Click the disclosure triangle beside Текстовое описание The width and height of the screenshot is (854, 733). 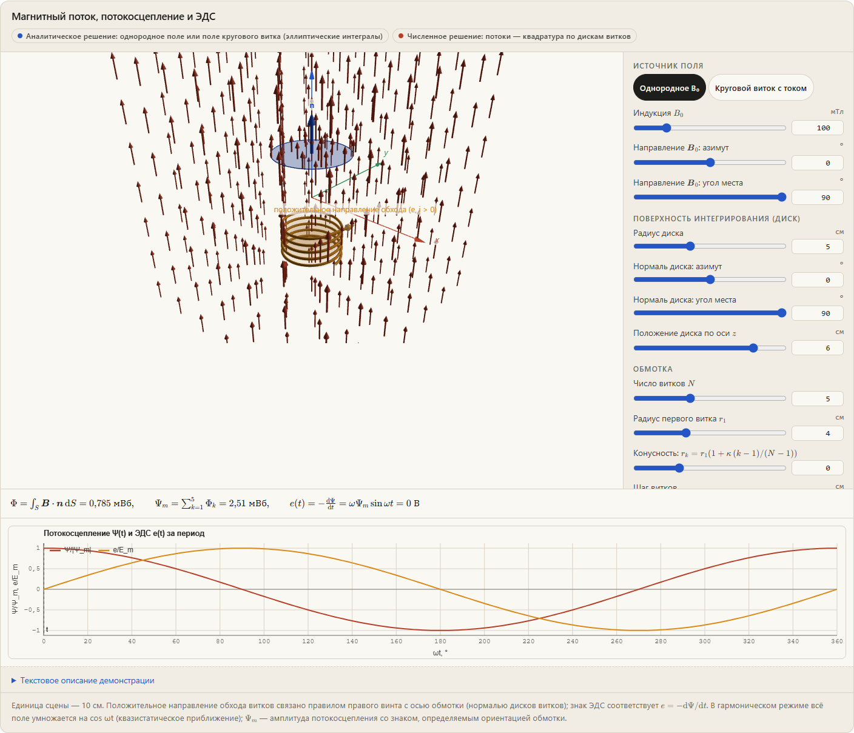[14, 680]
